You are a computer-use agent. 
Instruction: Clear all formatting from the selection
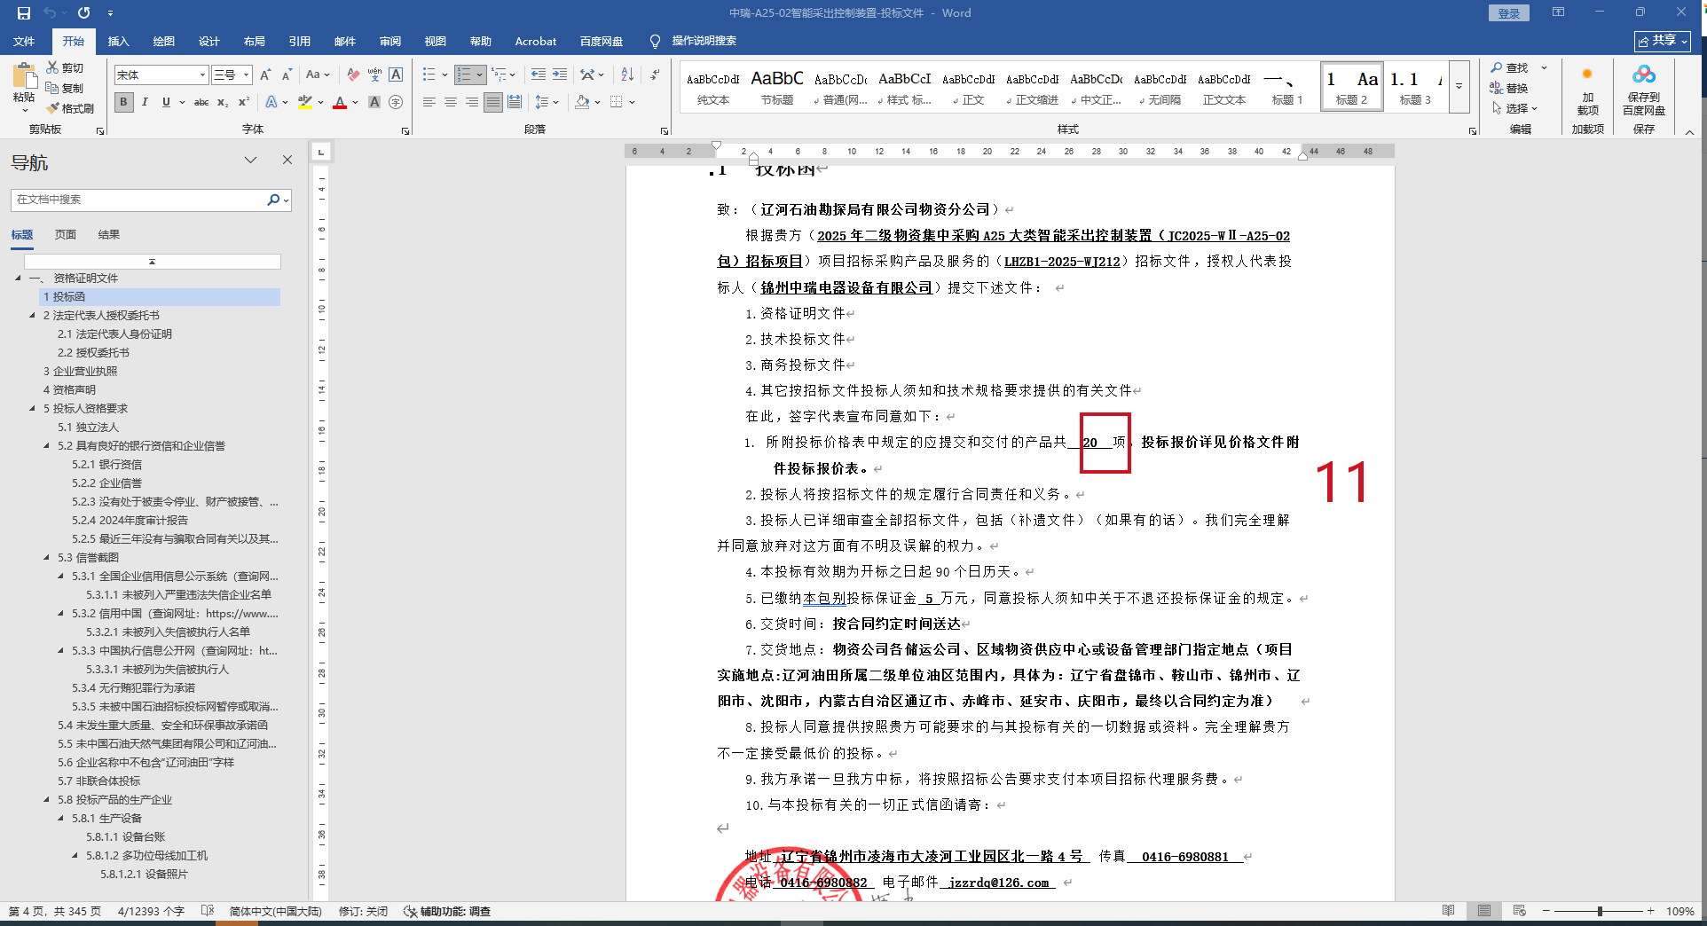(353, 75)
